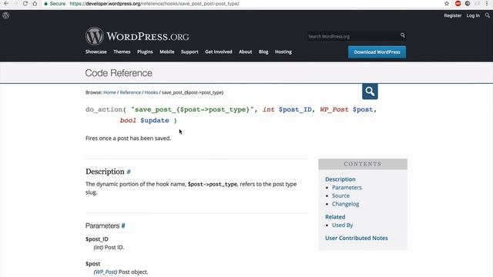
Task: Open the browser home page icon
Action: (35, 3)
